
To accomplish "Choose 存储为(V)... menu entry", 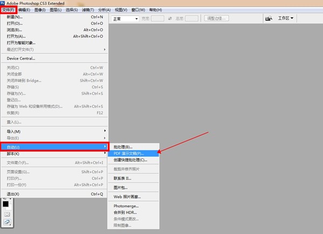I will pyautogui.click(x=54, y=93).
